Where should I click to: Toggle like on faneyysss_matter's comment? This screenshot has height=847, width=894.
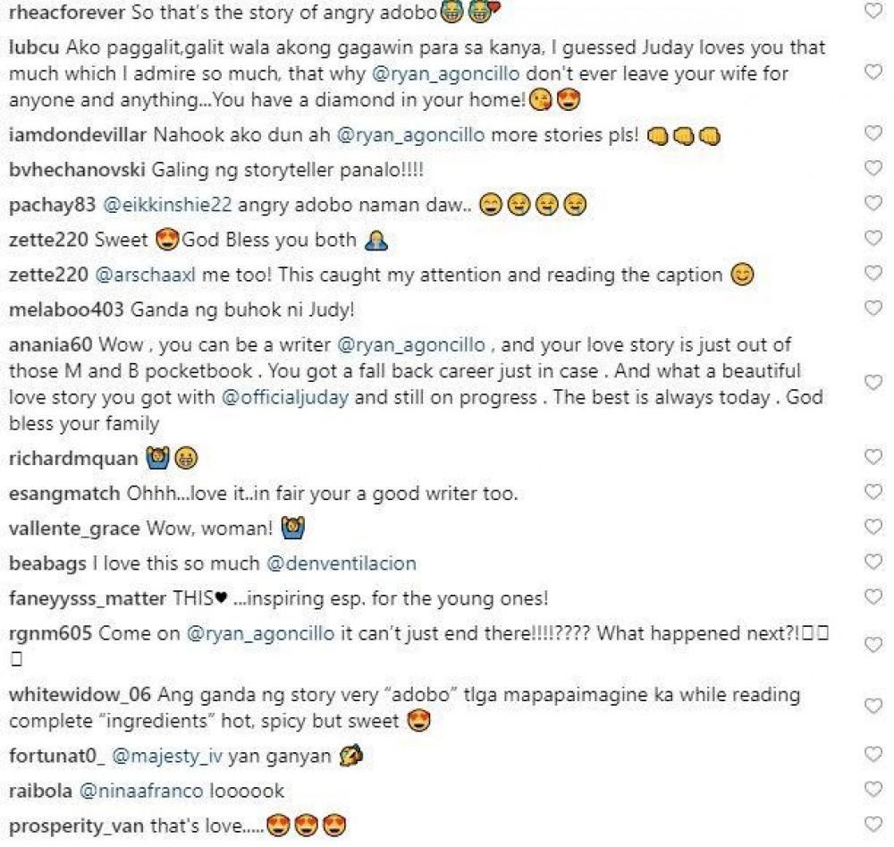point(873,597)
